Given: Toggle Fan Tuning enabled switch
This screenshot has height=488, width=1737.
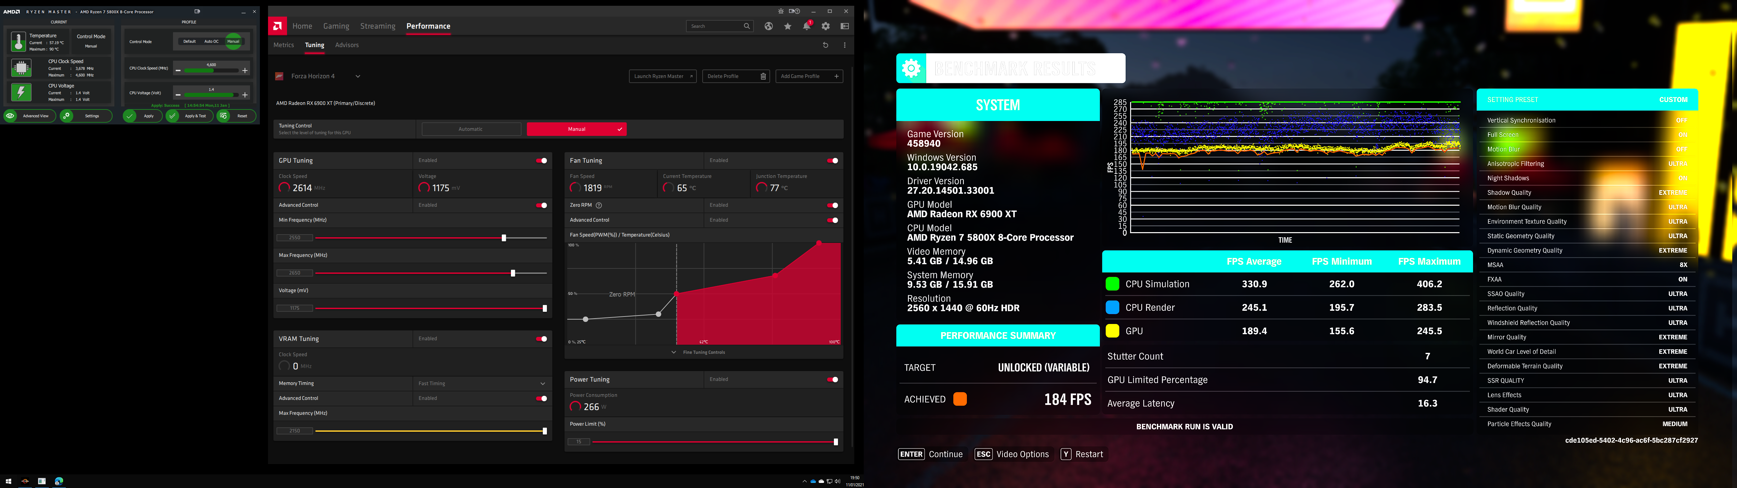Looking at the screenshot, I should pos(833,160).
